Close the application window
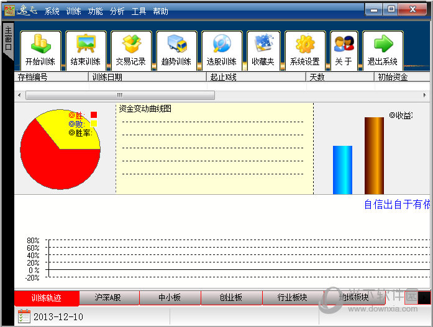 pos(412,9)
